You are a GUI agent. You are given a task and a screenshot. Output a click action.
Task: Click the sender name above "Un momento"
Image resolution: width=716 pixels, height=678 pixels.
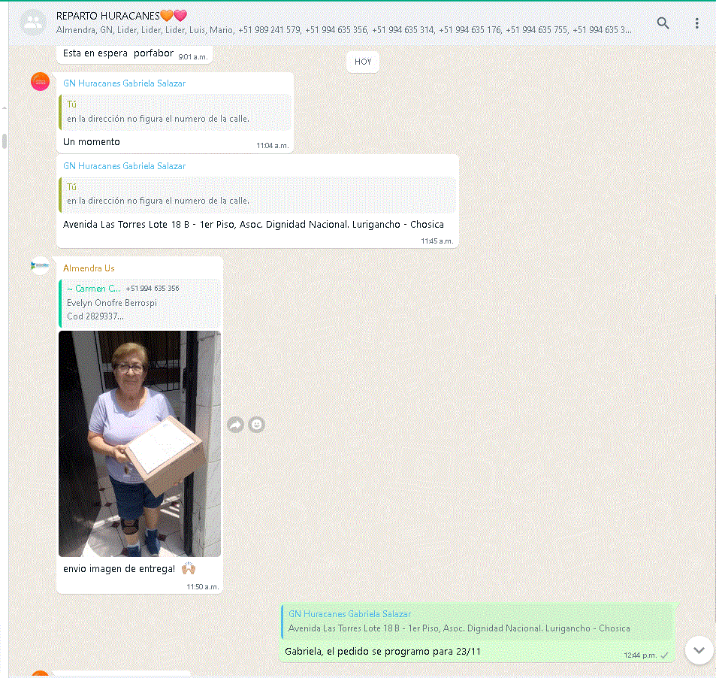pyautogui.click(x=124, y=83)
